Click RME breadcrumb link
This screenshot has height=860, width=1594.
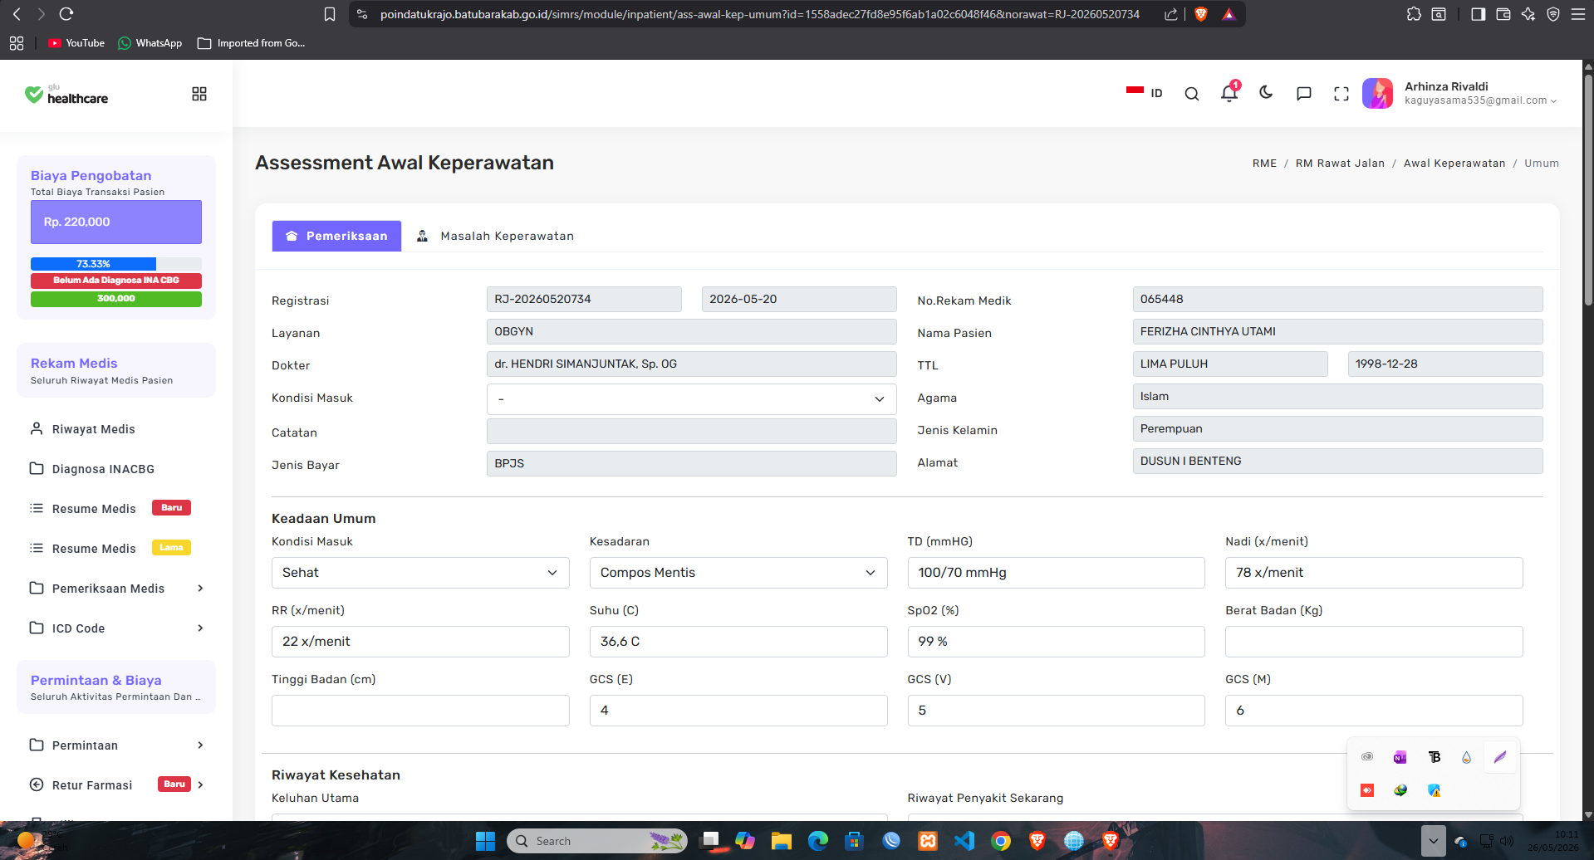point(1264,164)
